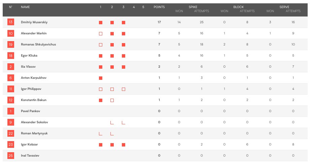
Task: Click Dmitriy Muserskiy's 17 points value
Action: click(159, 22)
